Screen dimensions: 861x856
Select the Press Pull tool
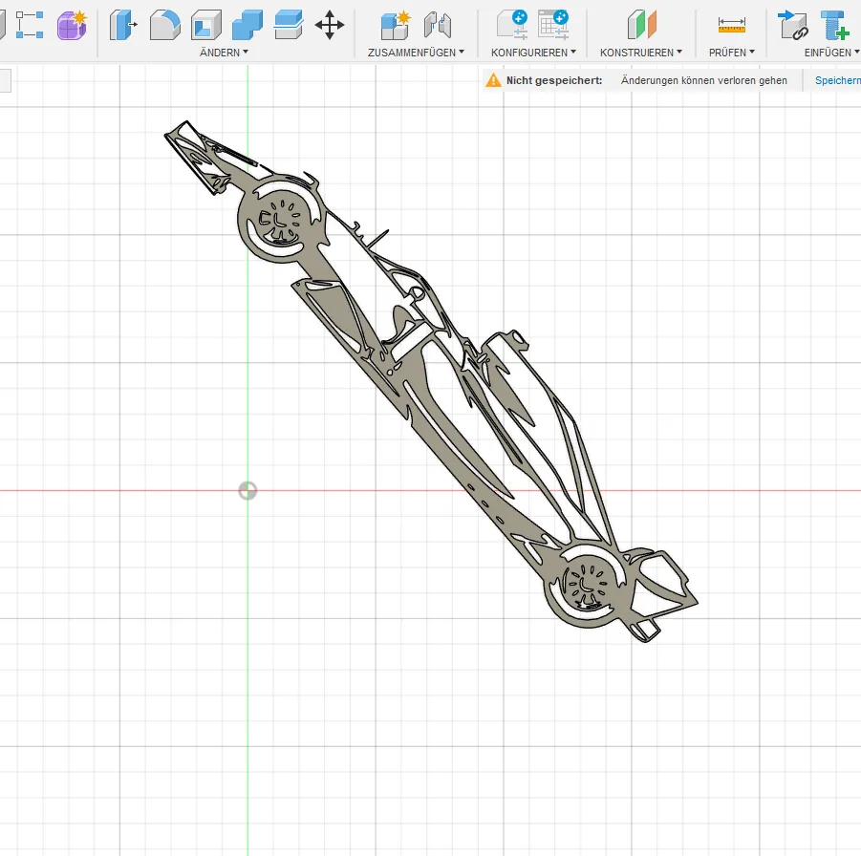click(x=122, y=25)
